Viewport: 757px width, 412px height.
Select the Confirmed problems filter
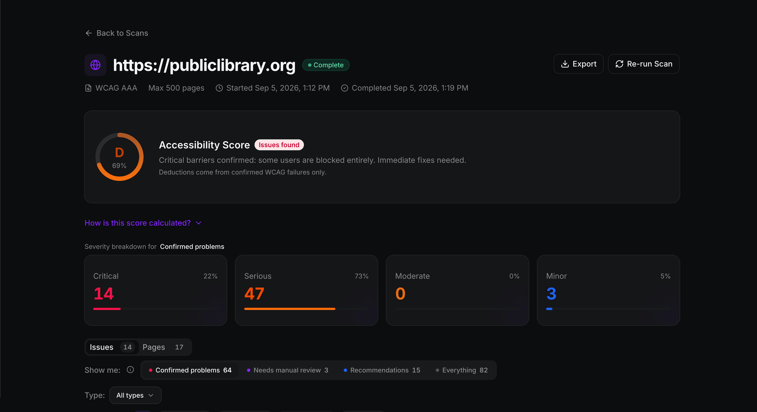click(x=190, y=370)
